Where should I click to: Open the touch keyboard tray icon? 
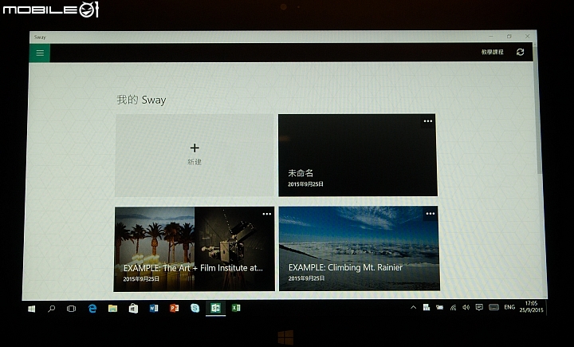click(493, 307)
